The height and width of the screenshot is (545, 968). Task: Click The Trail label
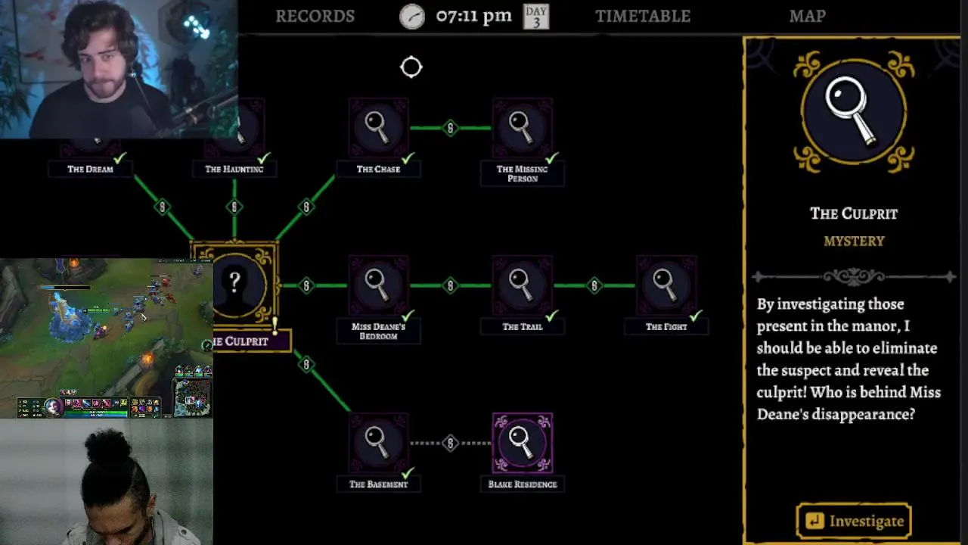click(522, 326)
